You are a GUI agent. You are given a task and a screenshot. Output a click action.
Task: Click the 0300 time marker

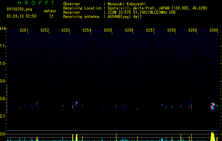pyautogui.click(x=214, y=30)
